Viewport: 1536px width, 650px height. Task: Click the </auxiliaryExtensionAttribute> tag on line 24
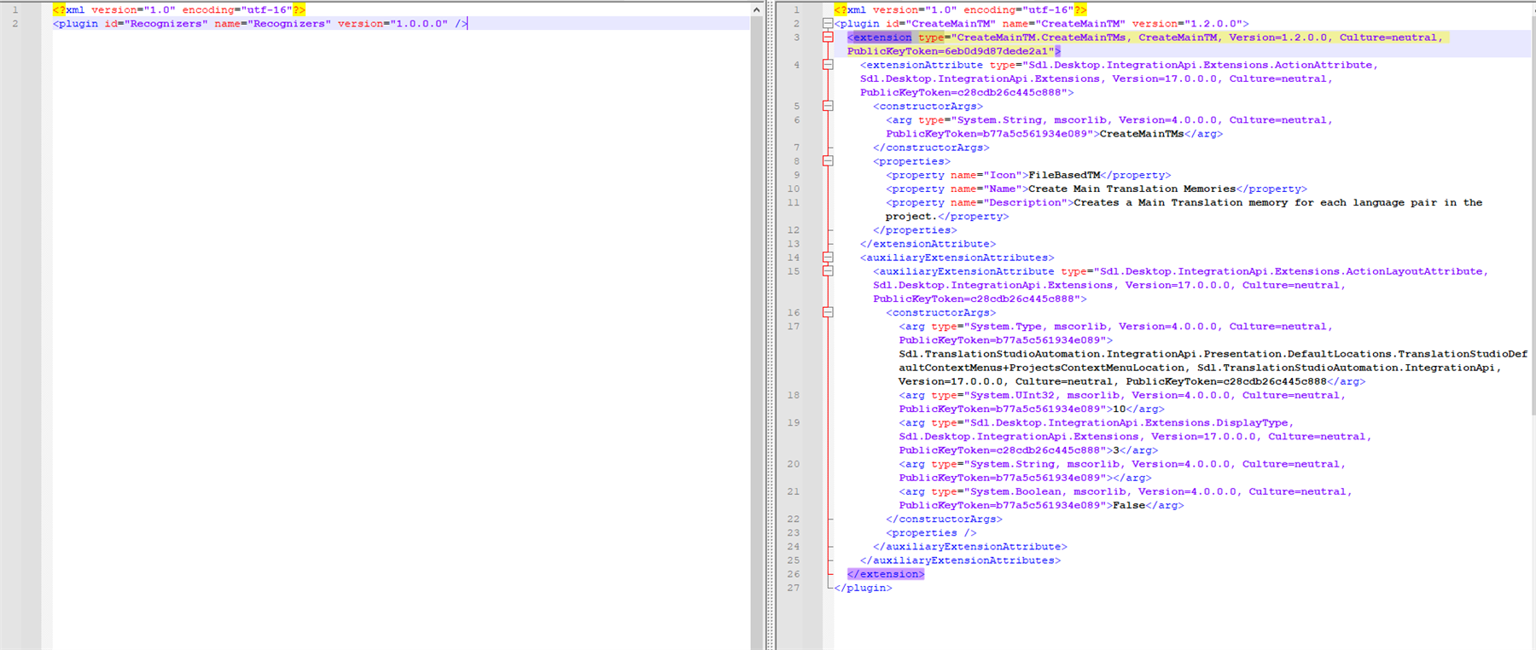click(x=969, y=547)
